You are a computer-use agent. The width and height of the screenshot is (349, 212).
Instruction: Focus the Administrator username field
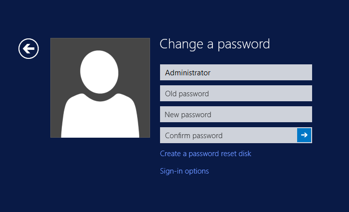coord(236,72)
